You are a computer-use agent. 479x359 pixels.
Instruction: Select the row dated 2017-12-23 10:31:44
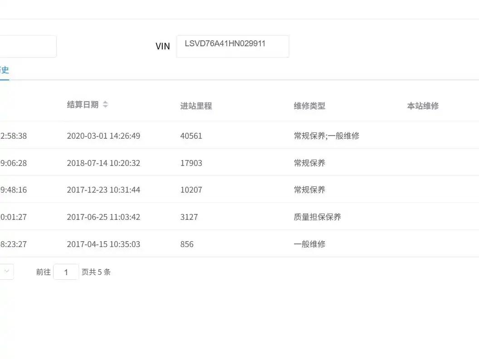tap(239, 189)
